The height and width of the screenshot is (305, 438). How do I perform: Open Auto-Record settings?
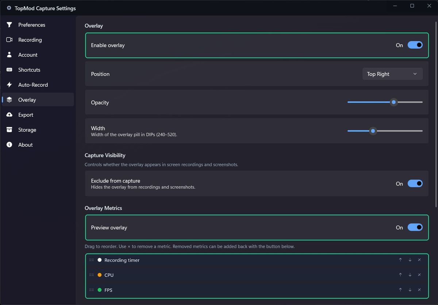tap(38, 85)
